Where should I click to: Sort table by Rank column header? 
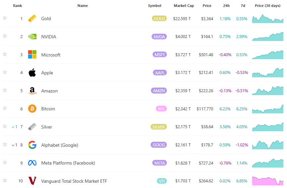pyautogui.click(x=18, y=6)
